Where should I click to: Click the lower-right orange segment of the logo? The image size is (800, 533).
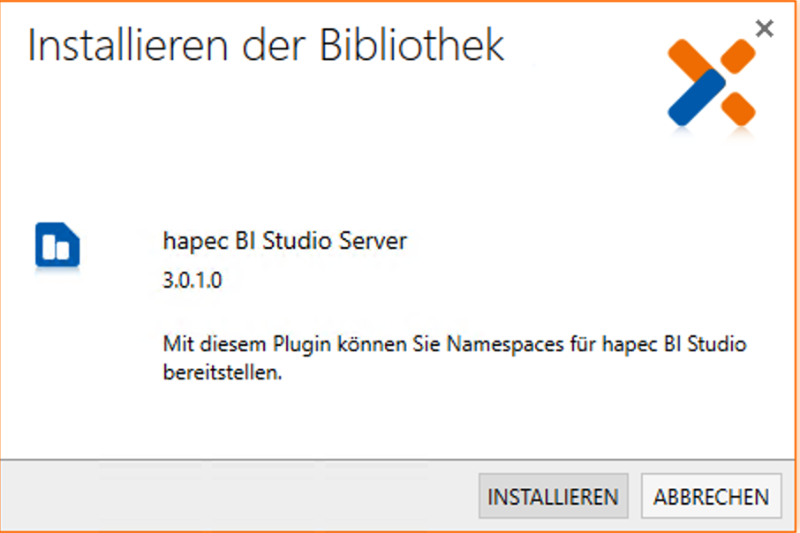pos(740,109)
